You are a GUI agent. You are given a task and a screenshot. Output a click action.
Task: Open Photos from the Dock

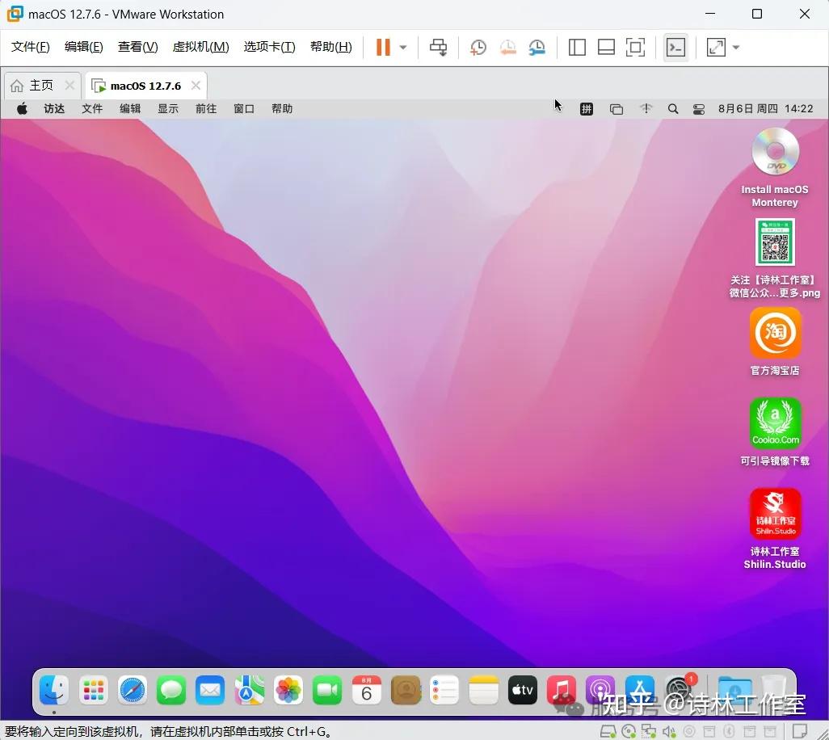pos(288,690)
